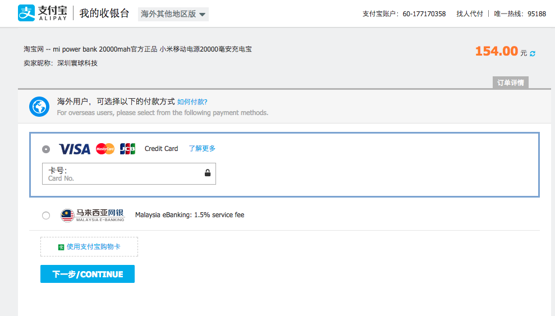Viewport: 555px width, 316px height.
Task: Click the MasterCard logo
Action: pos(105,149)
